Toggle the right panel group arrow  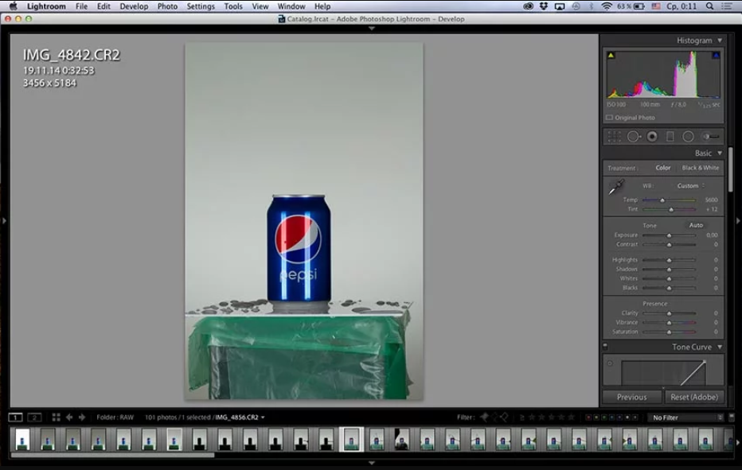pyautogui.click(x=738, y=221)
